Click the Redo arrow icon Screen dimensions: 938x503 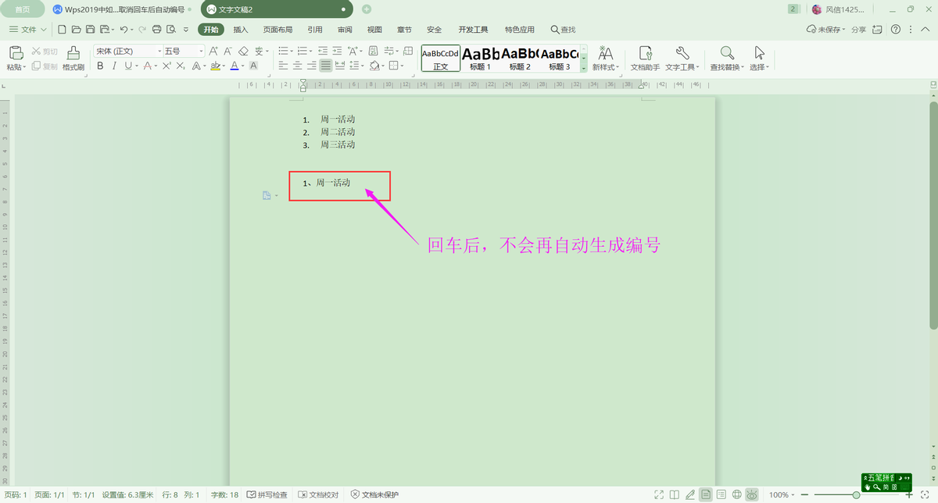click(142, 30)
